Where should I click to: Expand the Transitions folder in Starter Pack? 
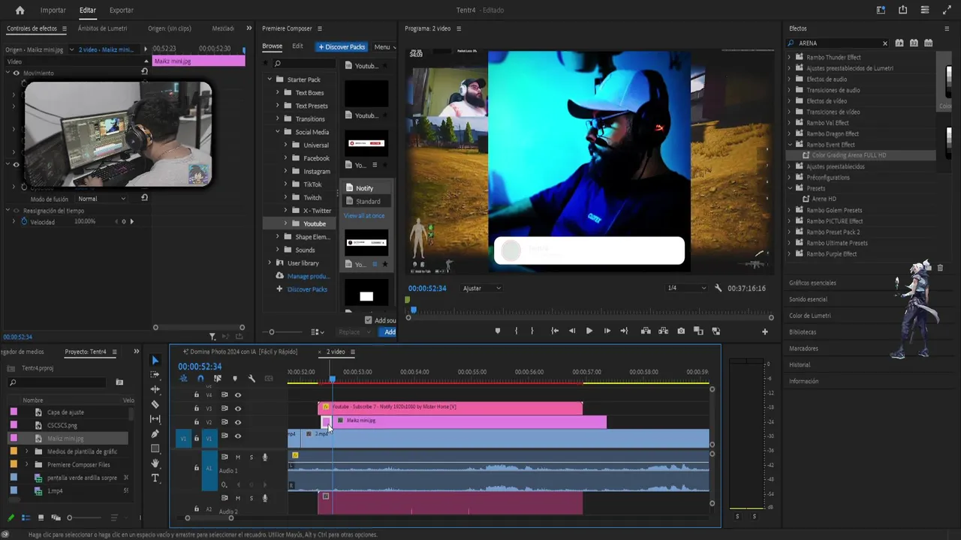[277, 119]
